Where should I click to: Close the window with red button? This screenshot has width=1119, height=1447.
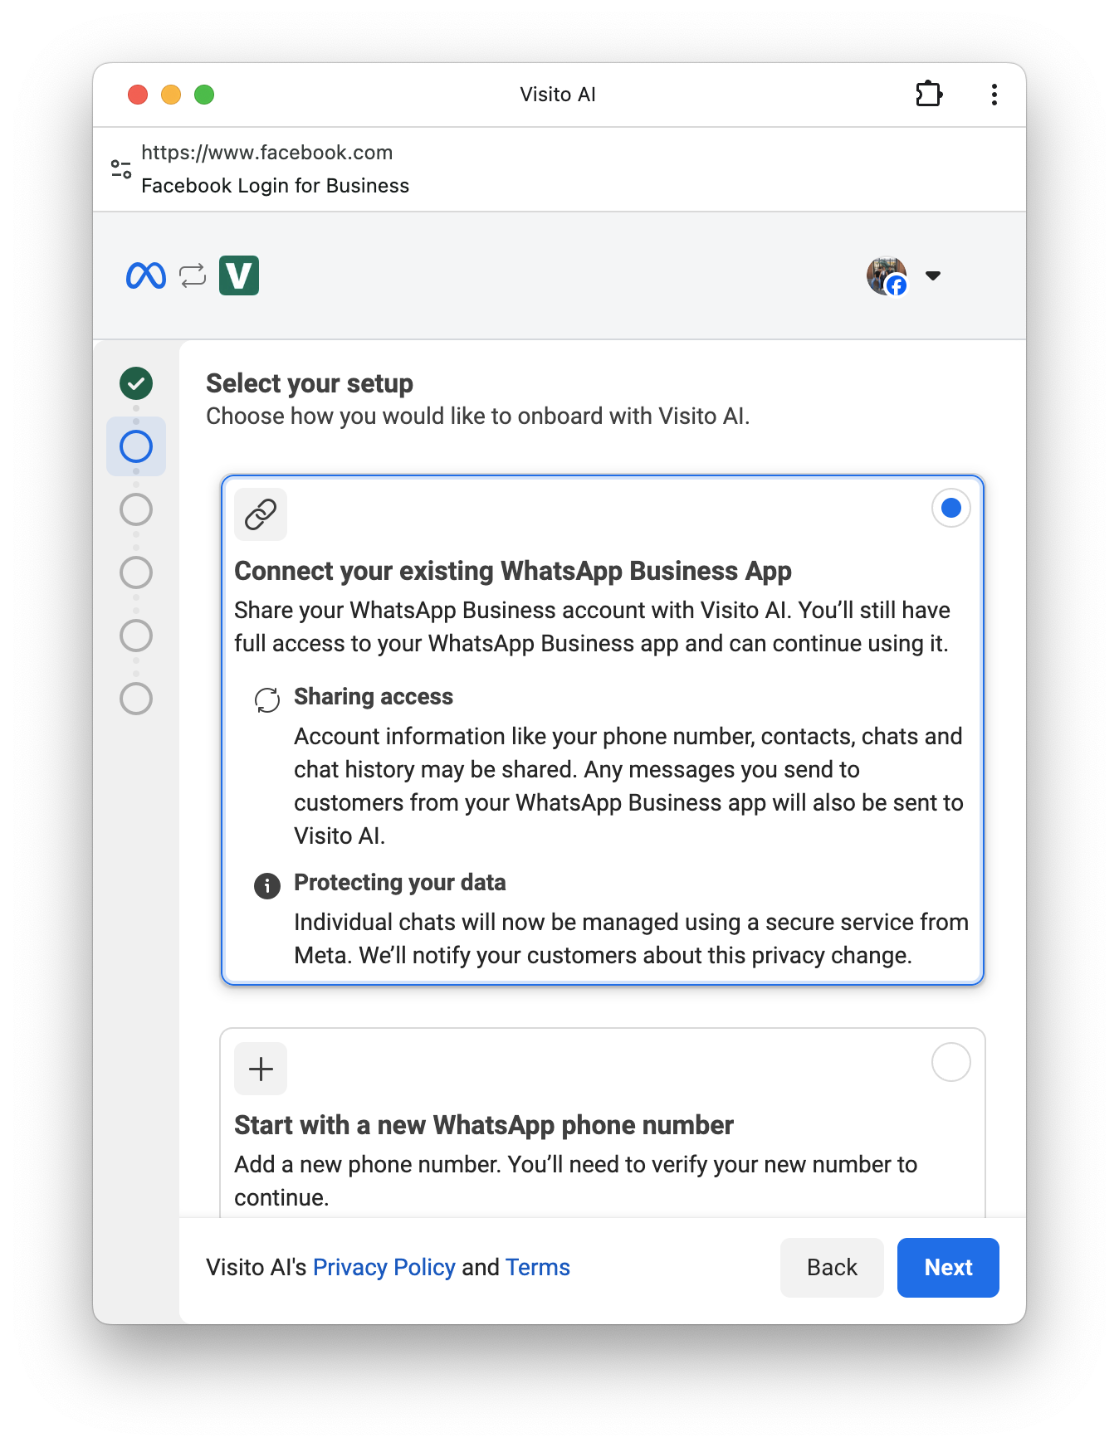pyautogui.click(x=138, y=95)
